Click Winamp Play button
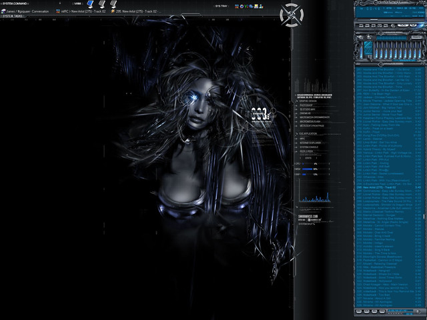The height and width of the screenshot is (320, 427). click(x=367, y=26)
